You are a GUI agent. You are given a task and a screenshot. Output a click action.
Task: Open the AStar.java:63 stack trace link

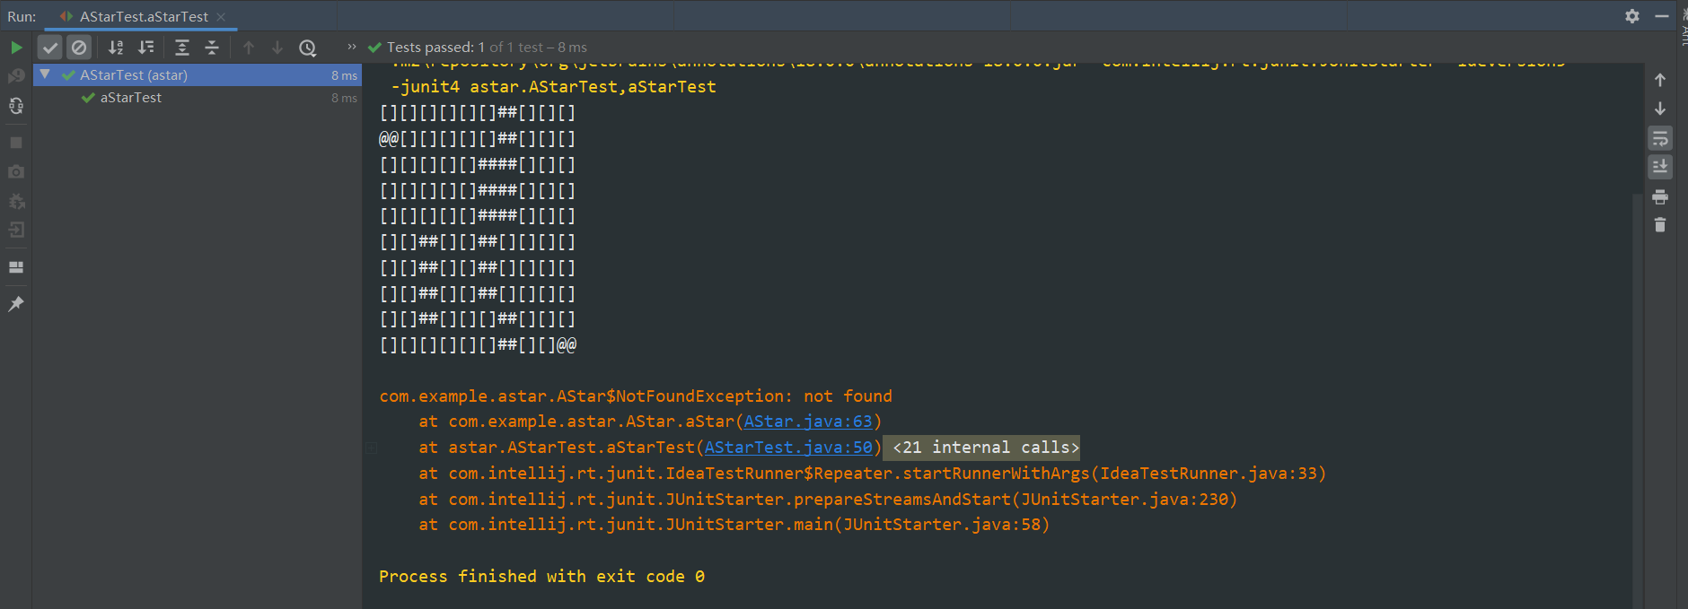[807, 422]
